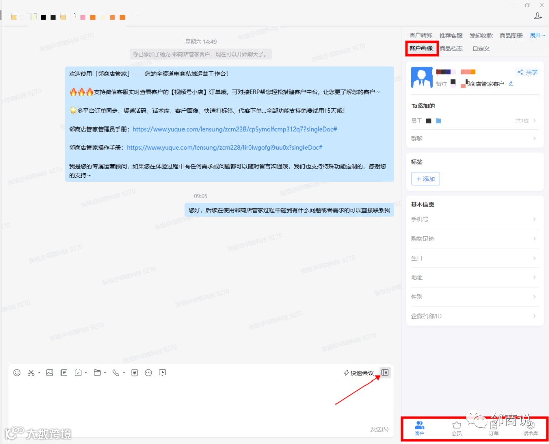Select the 订单 bottom tab
The image size is (549, 444).
(x=493, y=428)
